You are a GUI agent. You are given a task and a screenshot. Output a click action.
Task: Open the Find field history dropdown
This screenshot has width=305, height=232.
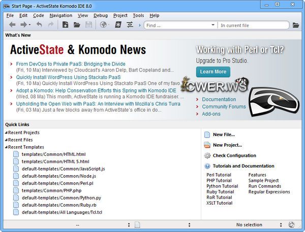(213, 25)
